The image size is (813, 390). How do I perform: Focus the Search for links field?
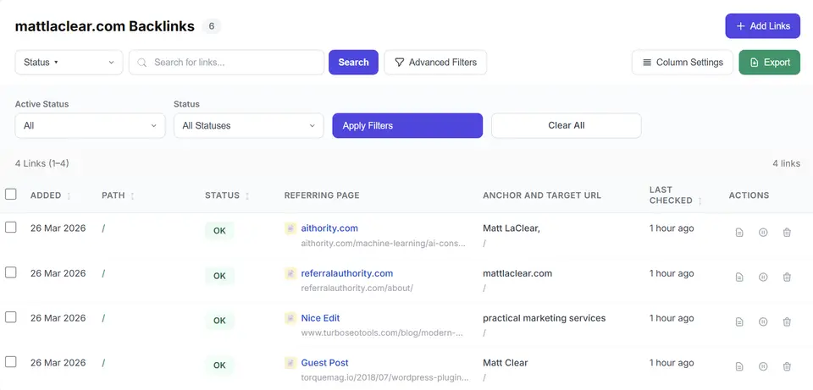(x=227, y=62)
